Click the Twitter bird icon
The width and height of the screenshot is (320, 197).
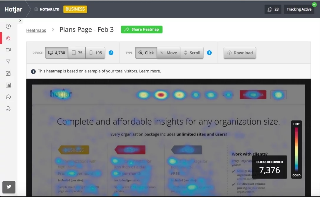tap(9, 187)
